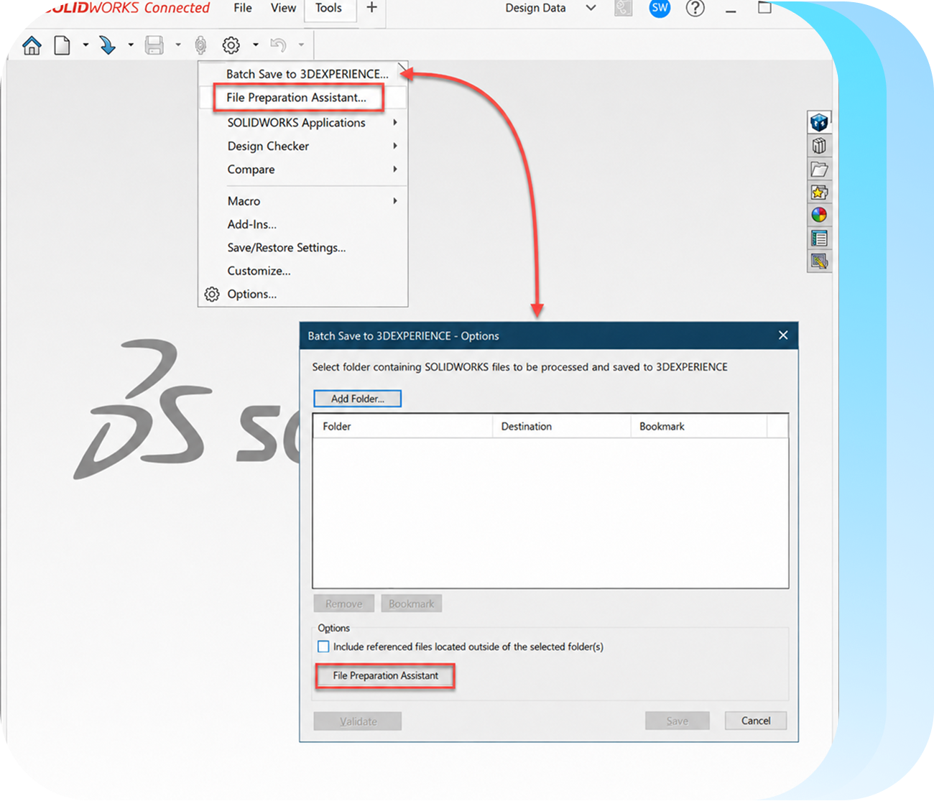Click the Add Folder... button
Image resolution: width=934 pixels, height=801 pixels.
357,399
